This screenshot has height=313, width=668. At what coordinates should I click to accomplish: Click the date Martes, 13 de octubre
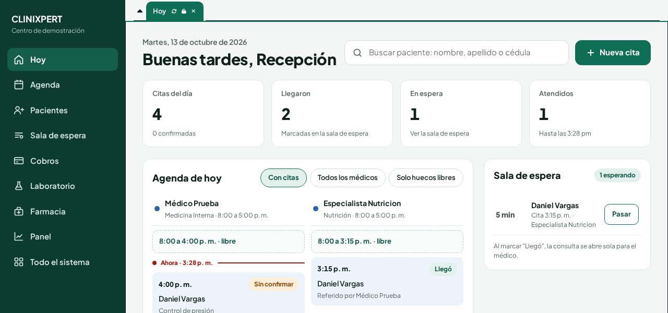coord(195,42)
